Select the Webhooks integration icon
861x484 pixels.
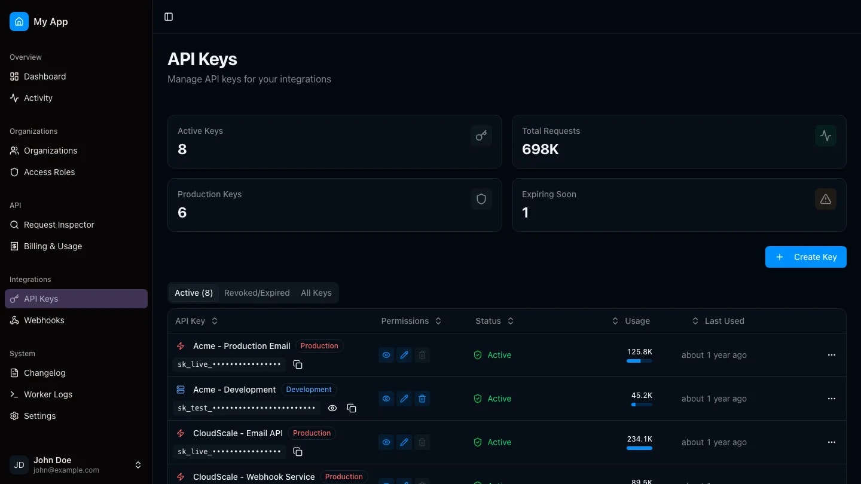tap(13, 320)
